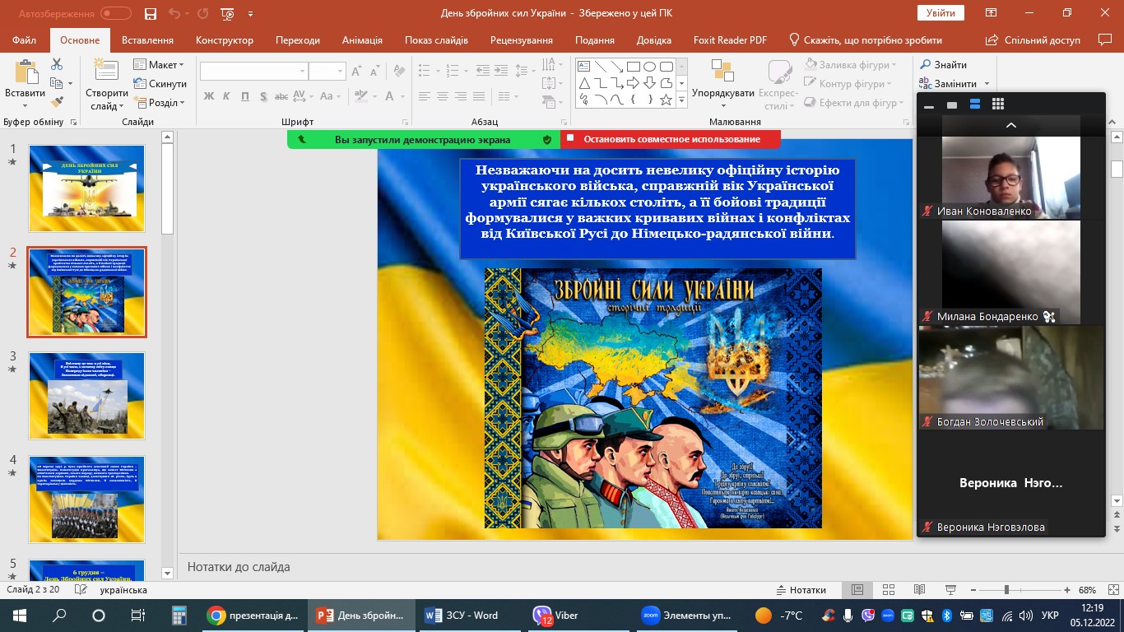Image resolution: width=1124 pixels, height=632 pixels.
Task: Open the font size combo box
Action: (x=327, y=72)
